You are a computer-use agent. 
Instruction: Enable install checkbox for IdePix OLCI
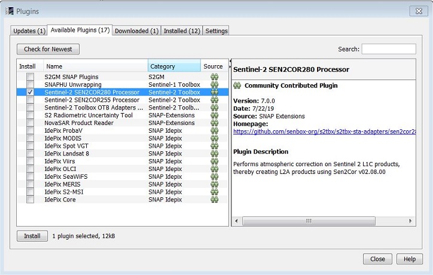pyautogui.click(x=30, y=169)
